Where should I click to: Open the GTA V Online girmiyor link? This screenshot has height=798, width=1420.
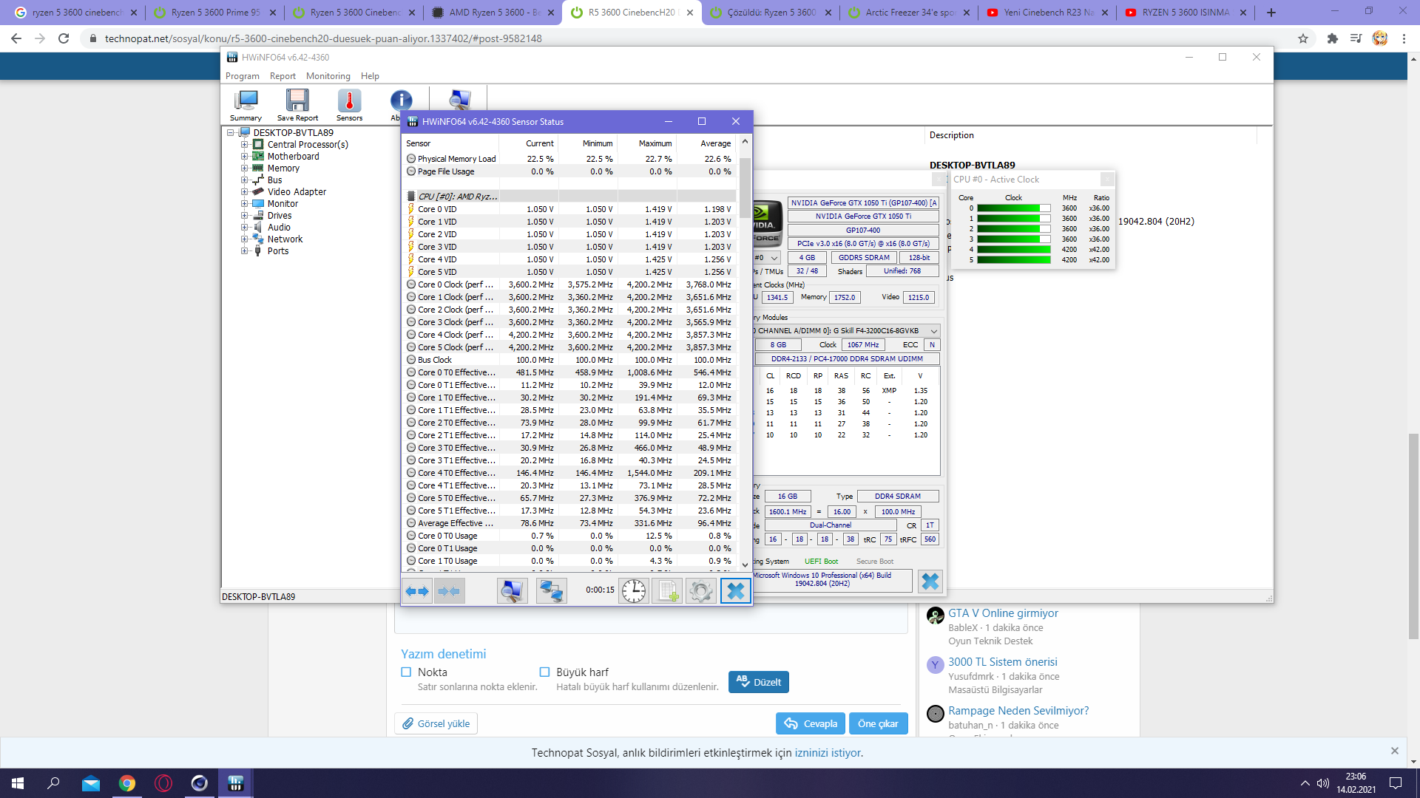pos(1003,613)
